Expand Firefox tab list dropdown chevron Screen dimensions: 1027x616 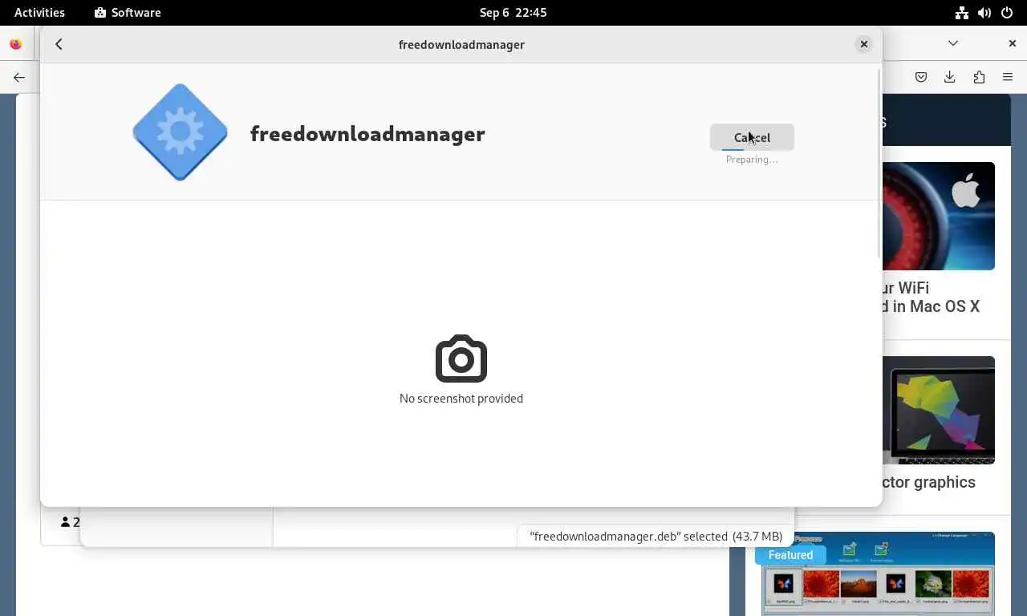click(x=953, y=43)
